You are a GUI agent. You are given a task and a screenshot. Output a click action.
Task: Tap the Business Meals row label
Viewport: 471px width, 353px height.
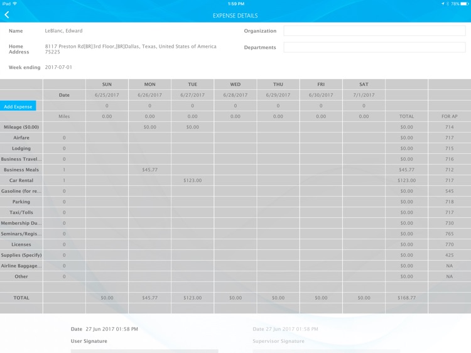tap(21, 170)
